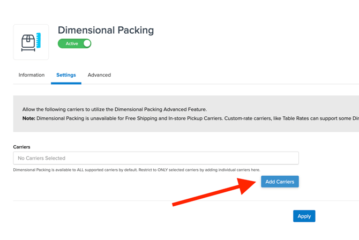Screen dimensions: 359x240
Task: Click the bold Note: label
Action: (x=28, y=118)
